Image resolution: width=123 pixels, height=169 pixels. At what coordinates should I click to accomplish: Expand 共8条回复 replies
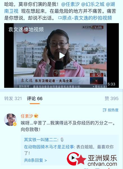(35, 160)
